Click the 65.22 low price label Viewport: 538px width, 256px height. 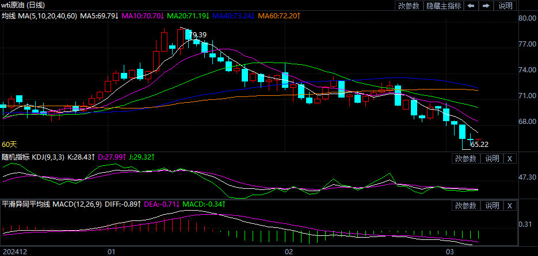[x=479, y=145]
